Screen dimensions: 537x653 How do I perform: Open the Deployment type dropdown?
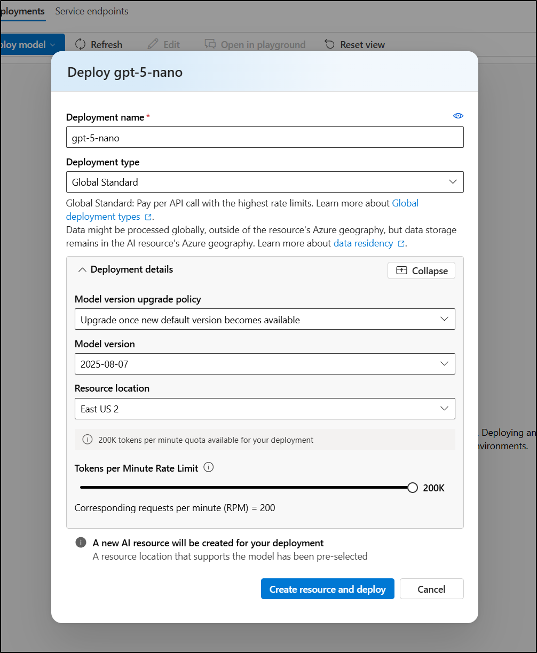(x=265, y=182)
